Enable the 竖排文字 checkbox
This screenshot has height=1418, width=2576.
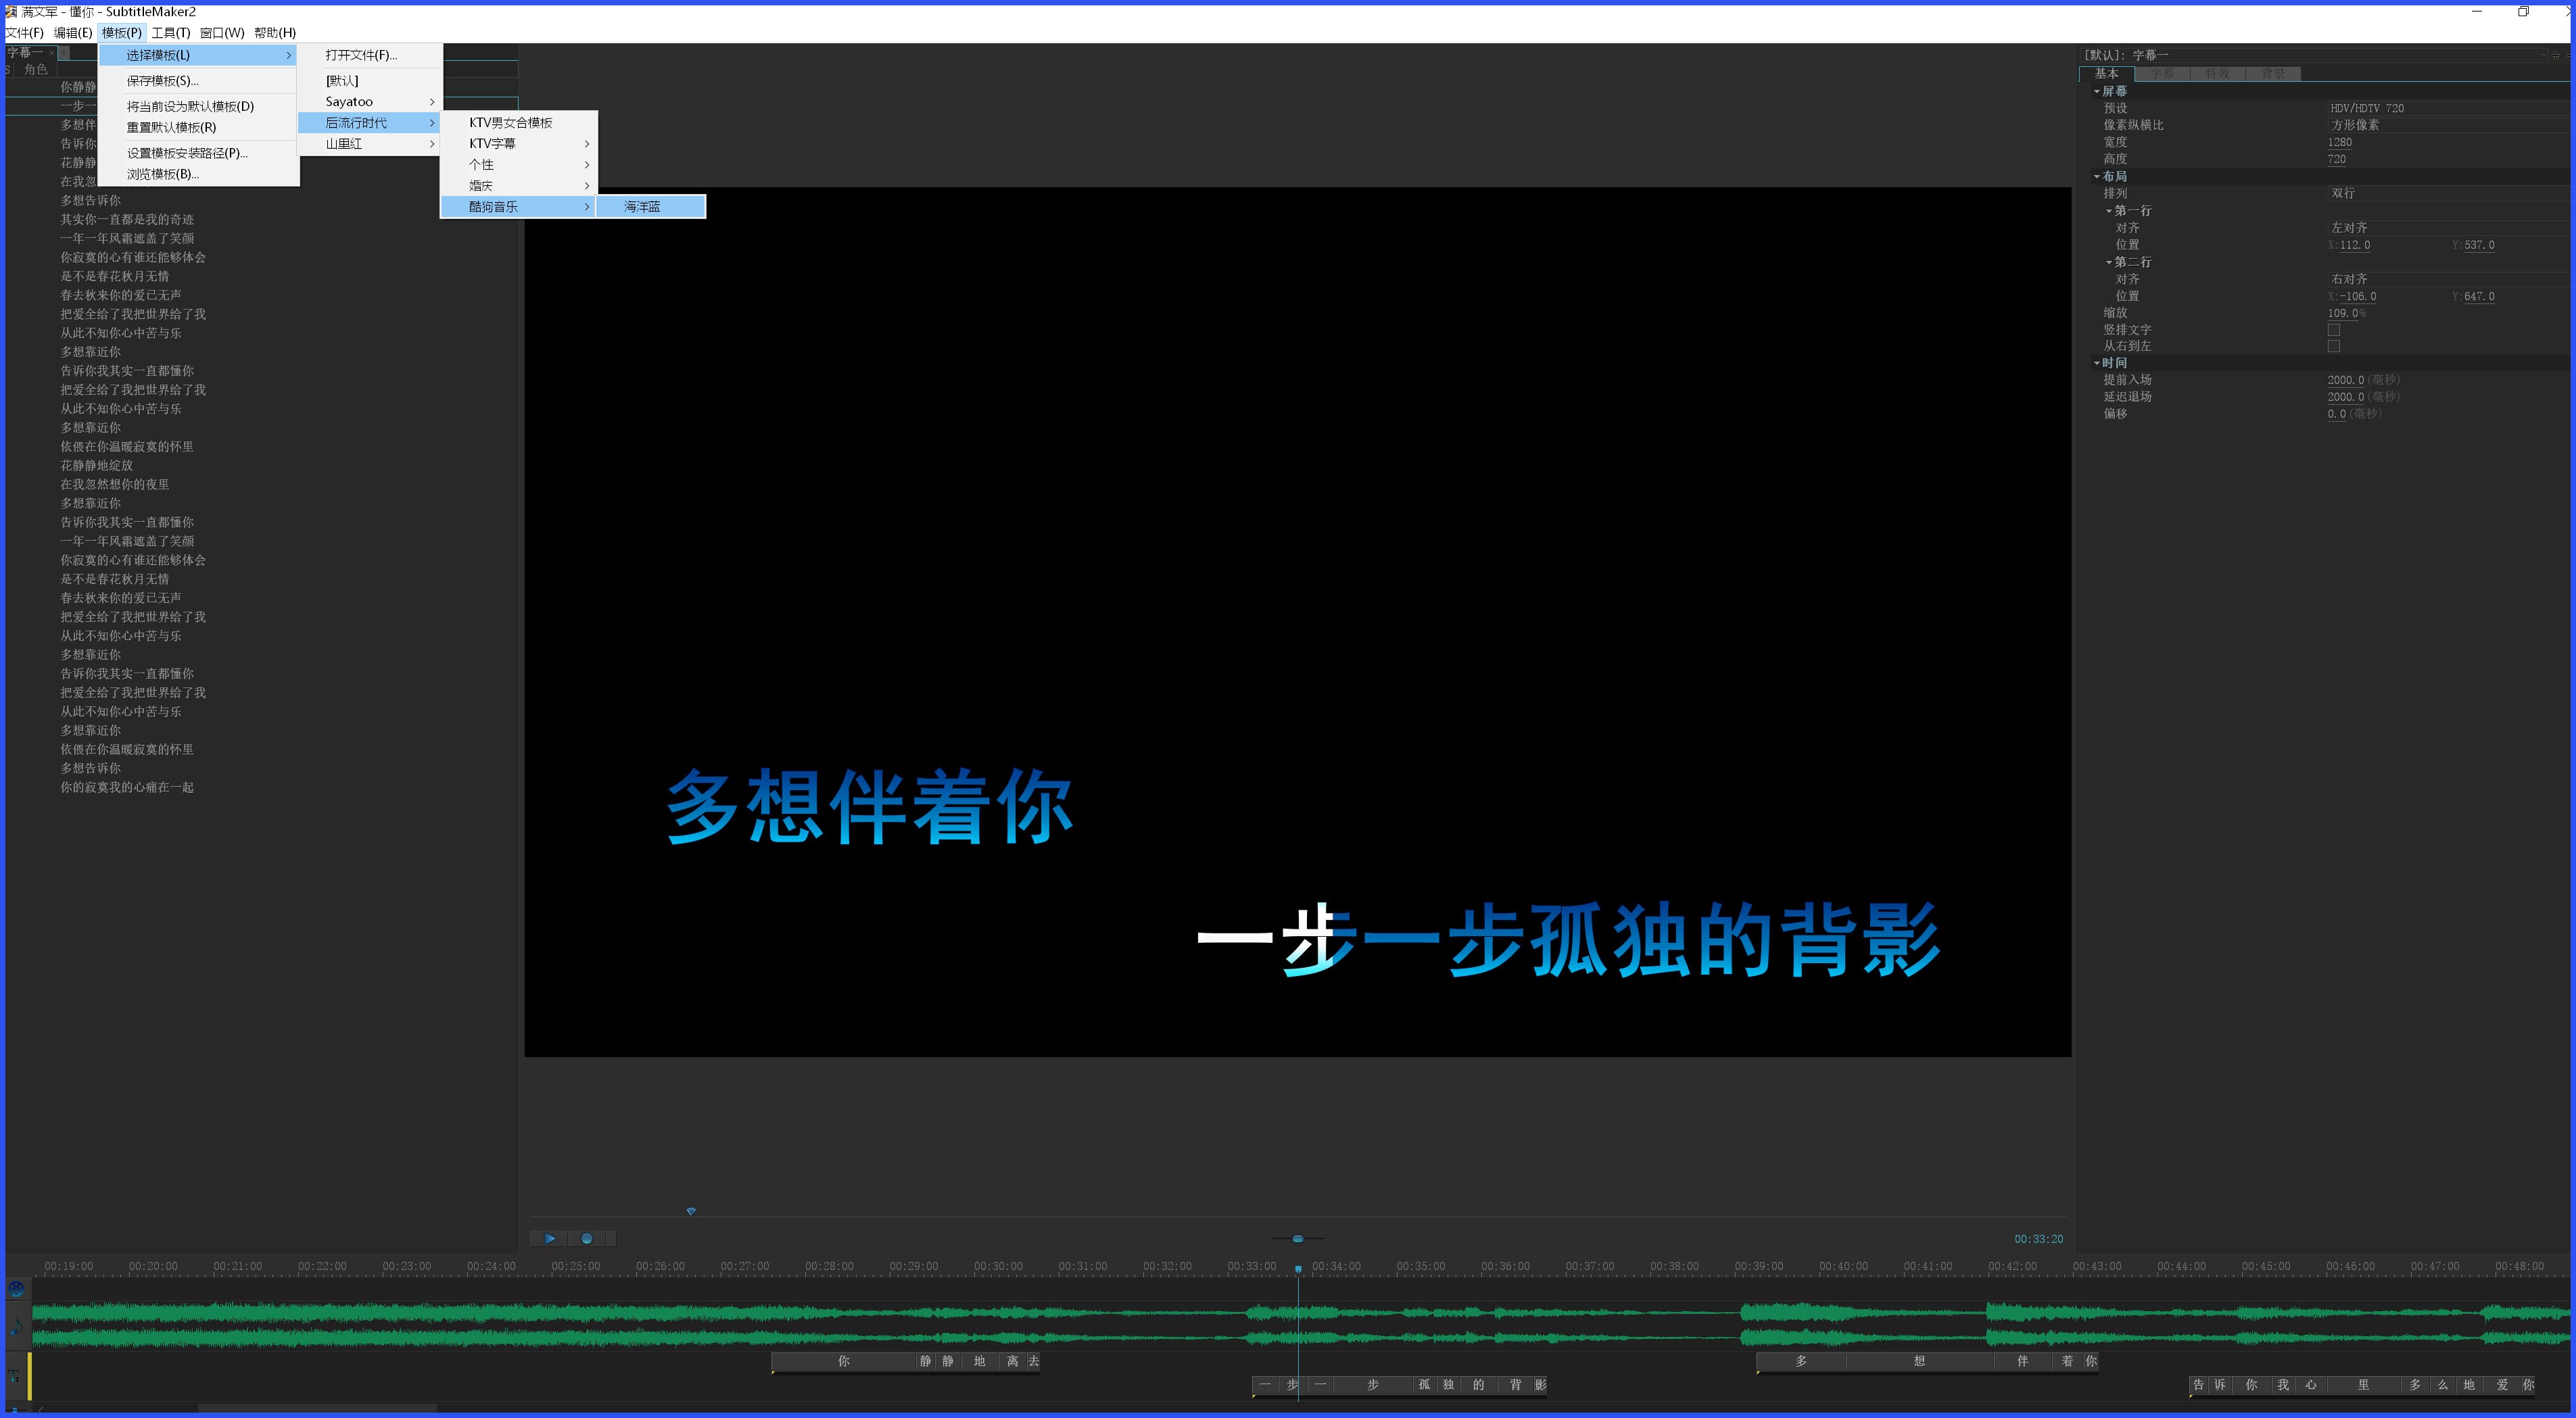[2334, 329]
